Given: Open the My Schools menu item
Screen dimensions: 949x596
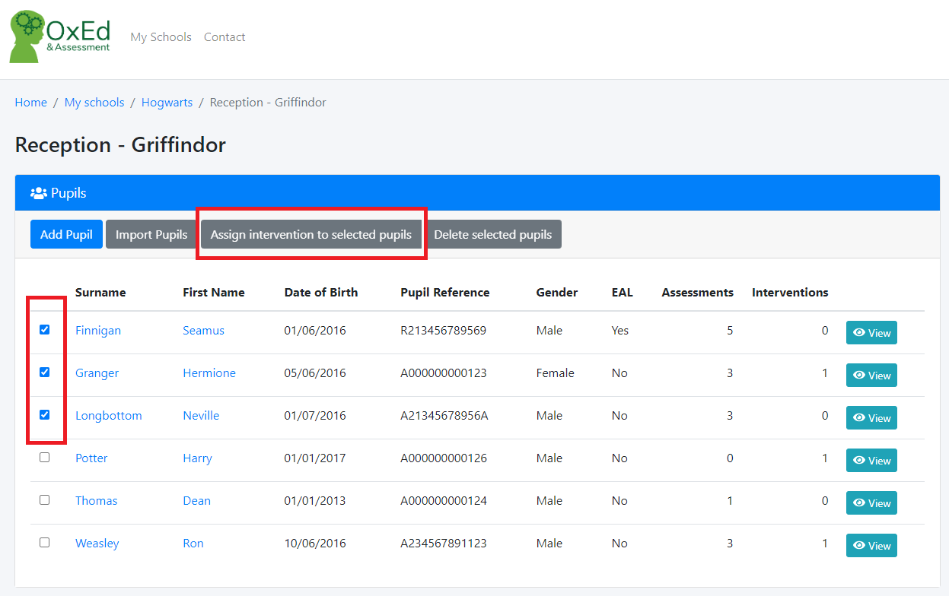Looking at the screenshot, I should click(161, 37).
